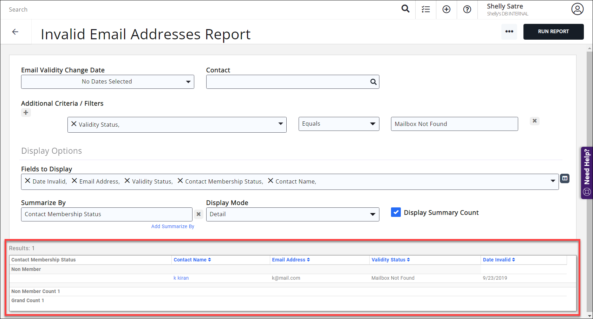
Task: Remove the Validity Status filter row
Action: (534, 121)
